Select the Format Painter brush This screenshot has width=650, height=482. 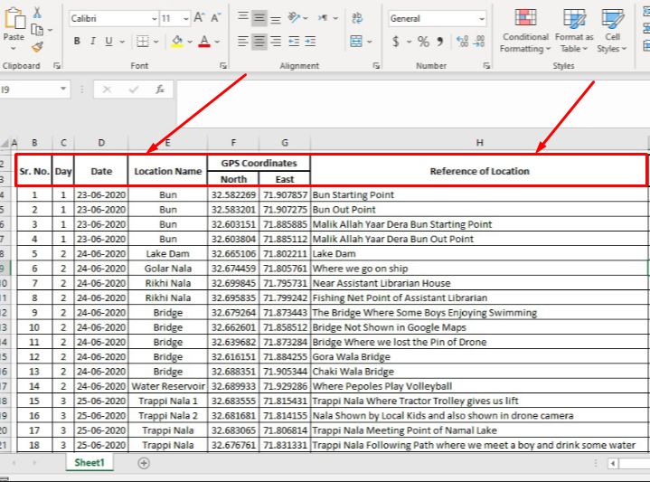click(37, 47)
